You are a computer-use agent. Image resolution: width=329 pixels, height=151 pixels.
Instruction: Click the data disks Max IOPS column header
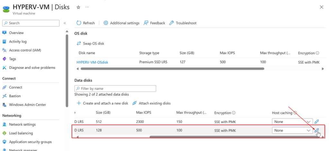[144, 113]
